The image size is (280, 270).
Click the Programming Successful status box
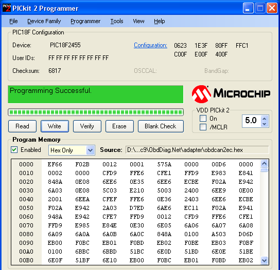coord(96,94)
